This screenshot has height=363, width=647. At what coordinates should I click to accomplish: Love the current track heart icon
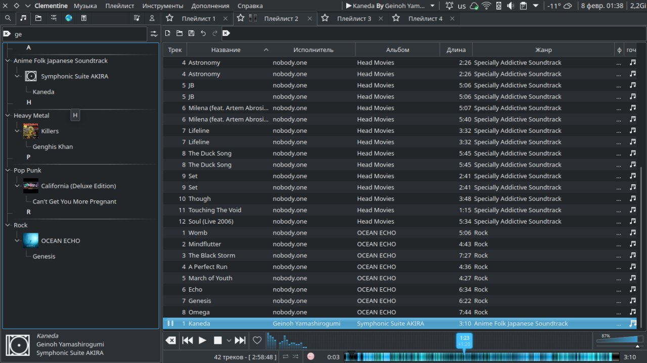[x=257, y=340]
